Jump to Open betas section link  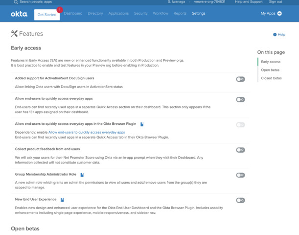click(270, 70)
